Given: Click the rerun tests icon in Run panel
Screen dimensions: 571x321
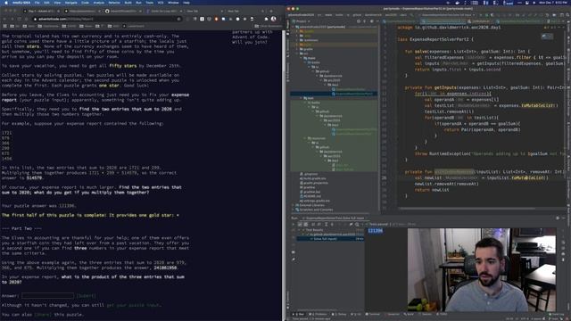Looking at the screenshot, I should point(294,224).
